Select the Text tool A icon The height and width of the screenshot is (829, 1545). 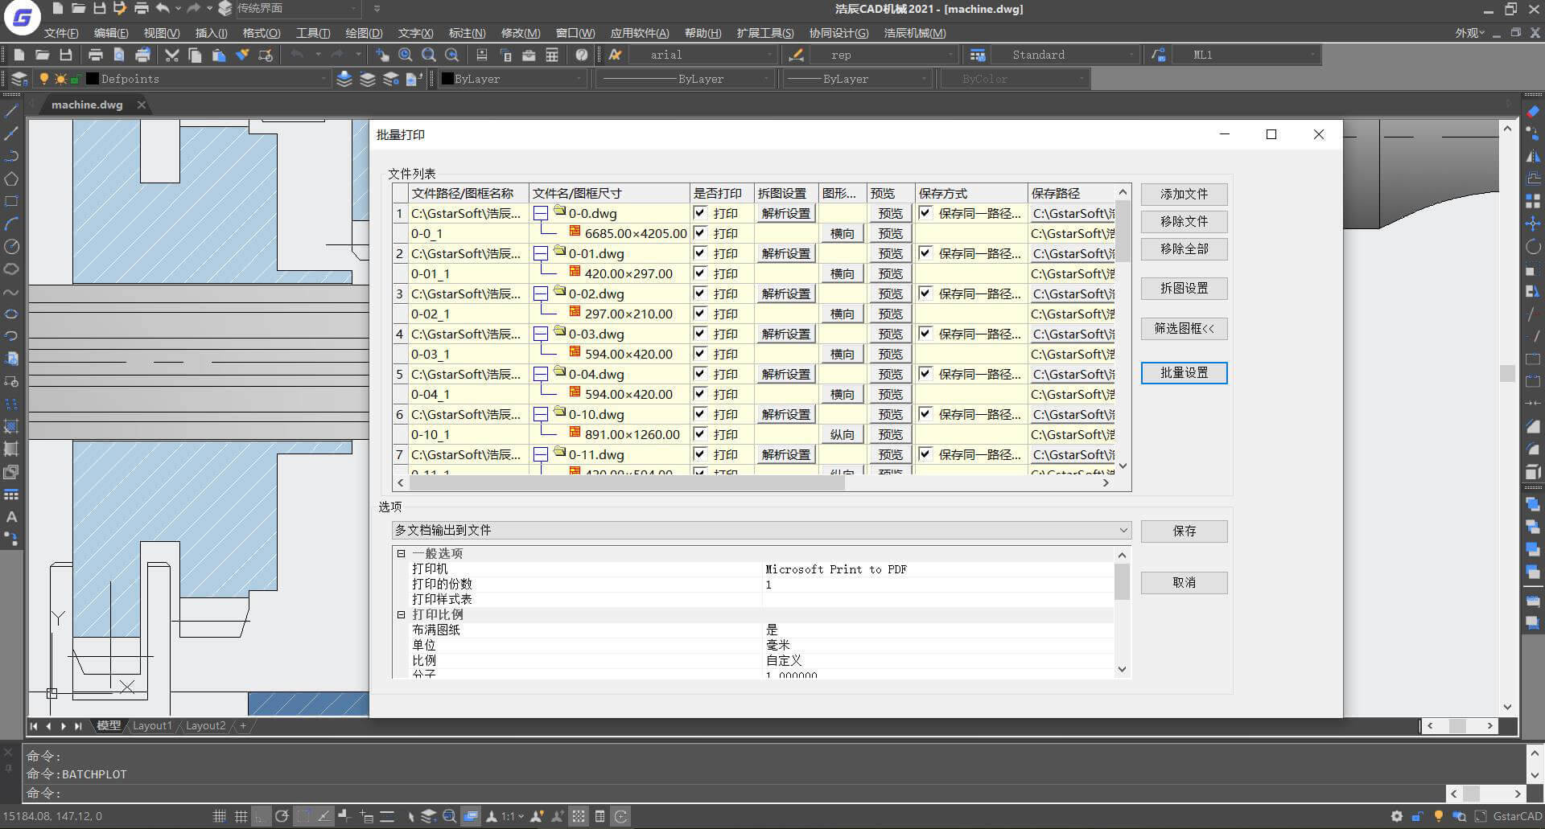[x=11, y=517]
